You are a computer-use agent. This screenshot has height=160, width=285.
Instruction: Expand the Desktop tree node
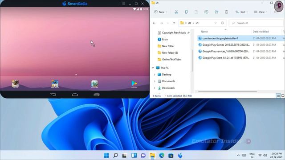155,75
